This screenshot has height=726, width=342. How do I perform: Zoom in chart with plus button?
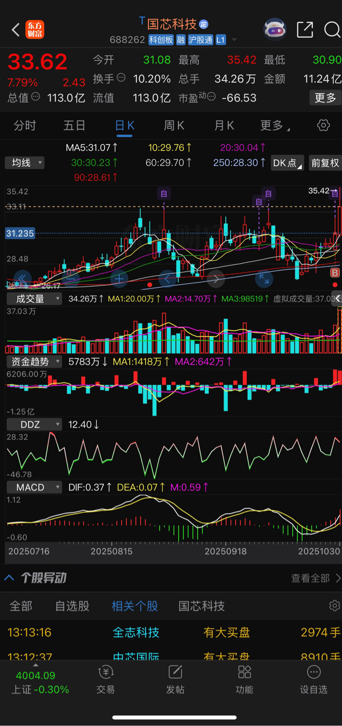[119, 279]
